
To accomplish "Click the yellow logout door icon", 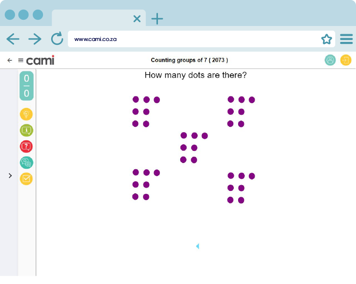I will [346, 60].
